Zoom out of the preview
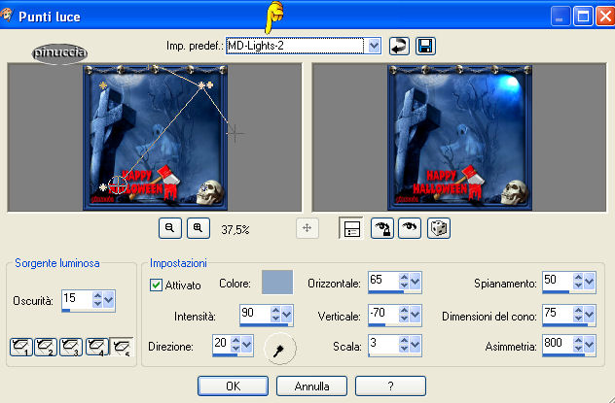 [170, 228]
